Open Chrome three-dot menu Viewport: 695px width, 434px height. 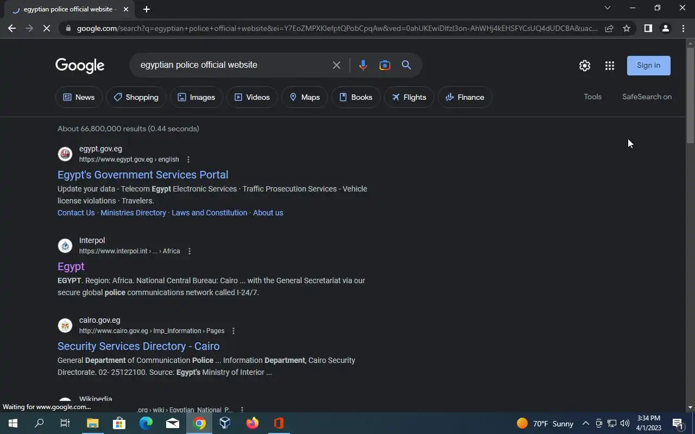tap(683, 28)
